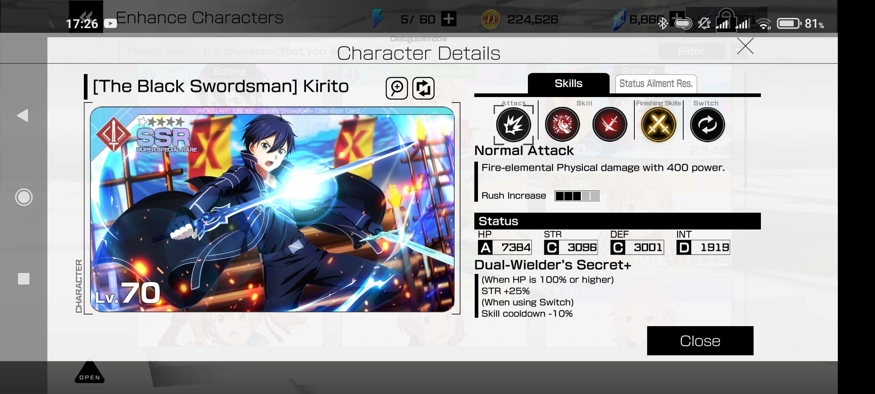Select the first red Skill icon
This screenshot has height=394, width=875.
(562, 125)
